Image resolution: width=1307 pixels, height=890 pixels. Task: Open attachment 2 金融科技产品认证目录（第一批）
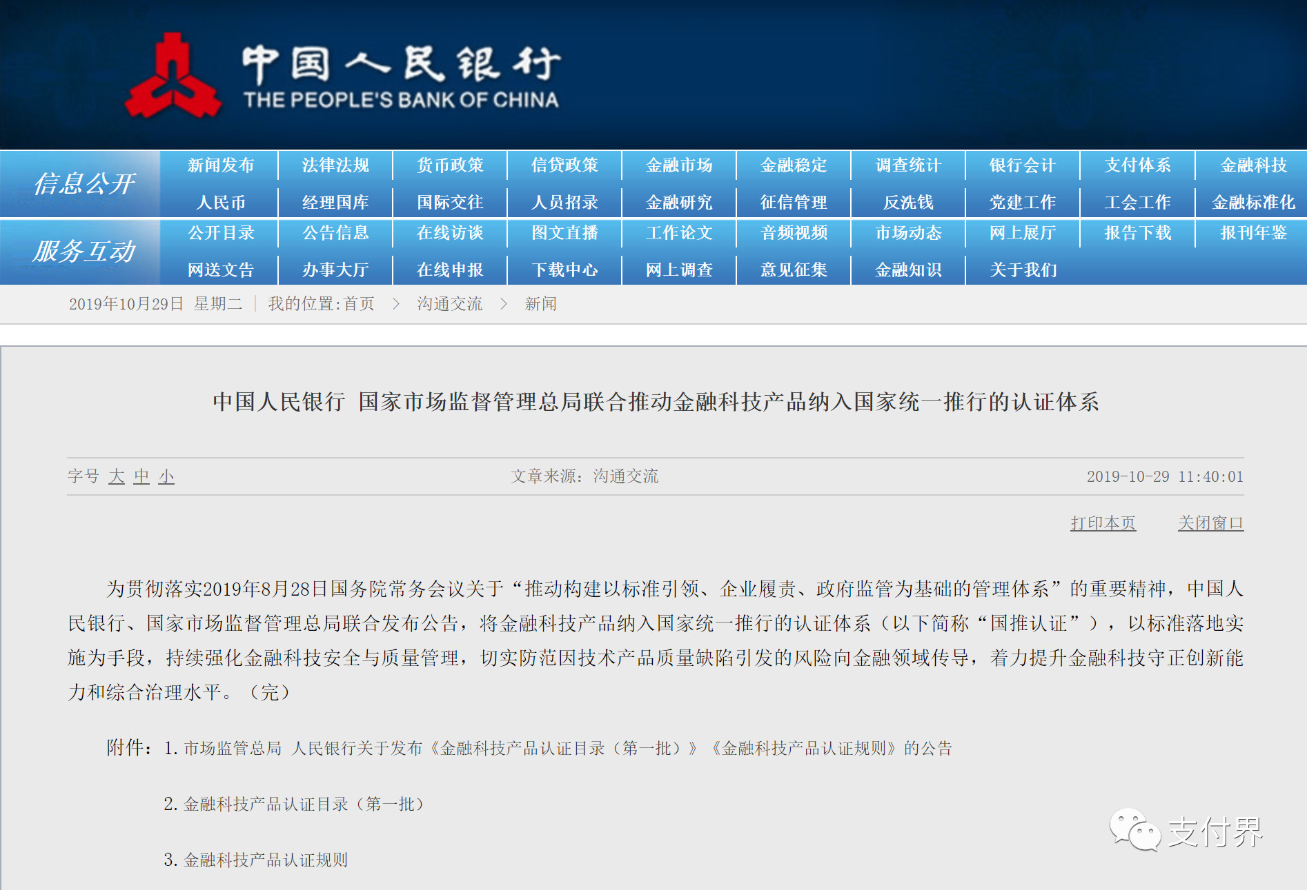(x=304, y=805)
